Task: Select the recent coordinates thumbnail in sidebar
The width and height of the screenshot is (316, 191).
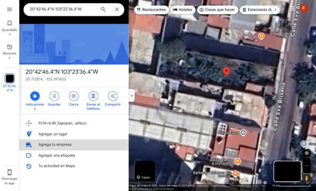Action: click(x=9, y=79)
